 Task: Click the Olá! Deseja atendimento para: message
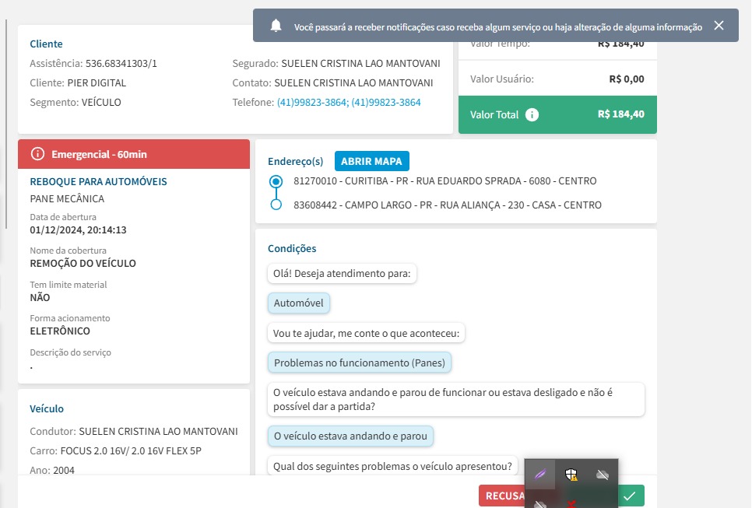tap(342, 274)
